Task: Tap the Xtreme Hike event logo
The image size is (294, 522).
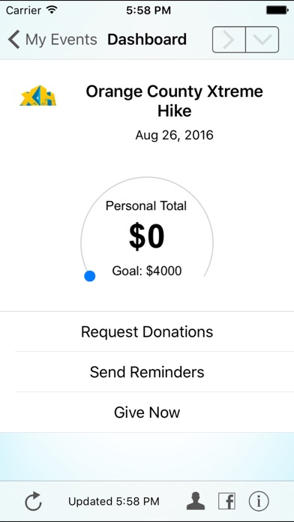Action: point(38,96)
